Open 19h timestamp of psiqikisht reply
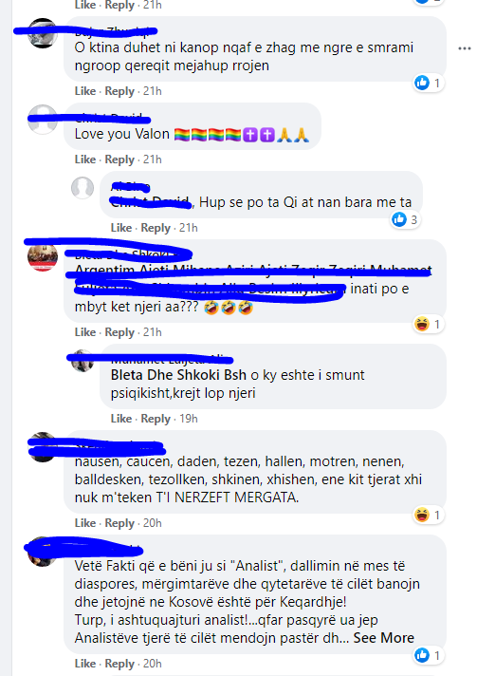This screenshot has height=676, width=477. (189, 418)
